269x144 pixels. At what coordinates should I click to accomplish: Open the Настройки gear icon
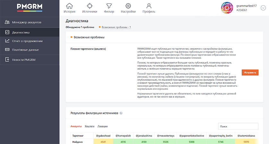pyautogui.click(x=128, y=6)
